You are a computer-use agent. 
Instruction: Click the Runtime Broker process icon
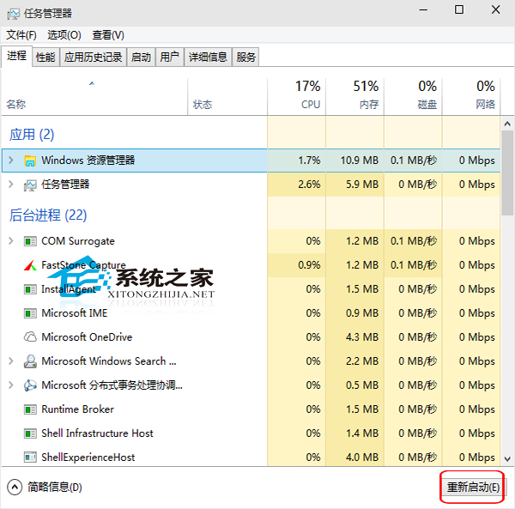pyautogui.click(x=30, y=409)
